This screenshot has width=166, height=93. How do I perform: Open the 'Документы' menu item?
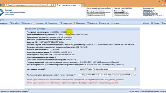point(93,23)
